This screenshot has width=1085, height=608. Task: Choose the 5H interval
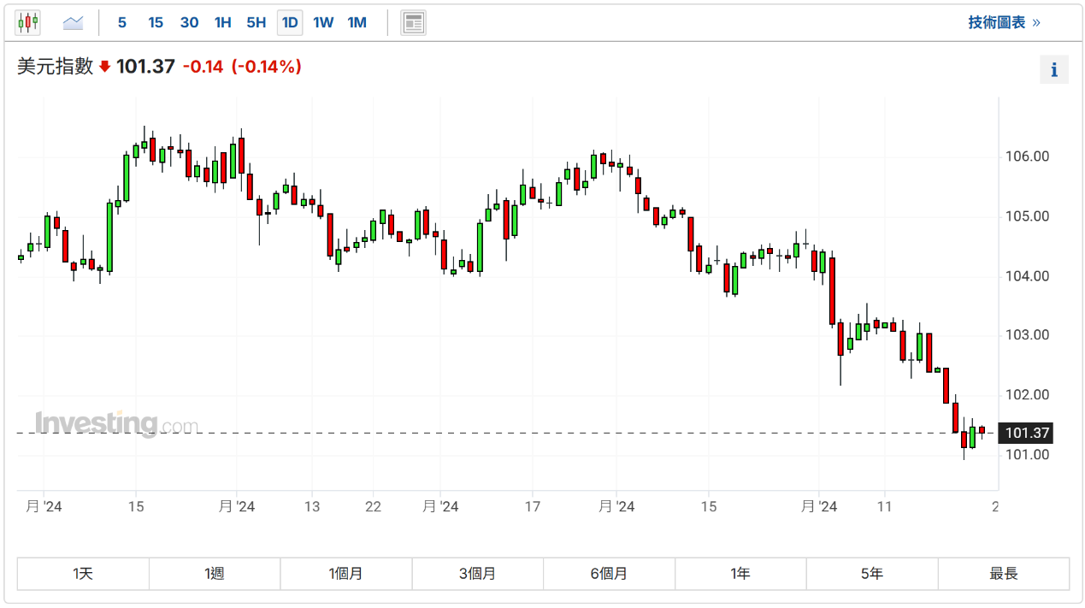tap(257, 23)
